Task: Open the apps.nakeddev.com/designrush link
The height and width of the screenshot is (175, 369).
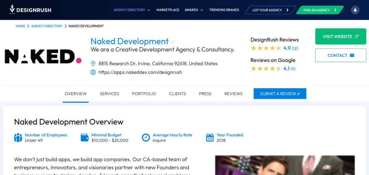Action: click(140, 72)
